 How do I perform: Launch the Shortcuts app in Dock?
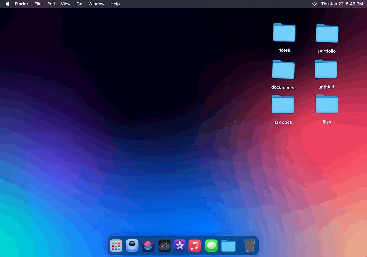(148, 246)
